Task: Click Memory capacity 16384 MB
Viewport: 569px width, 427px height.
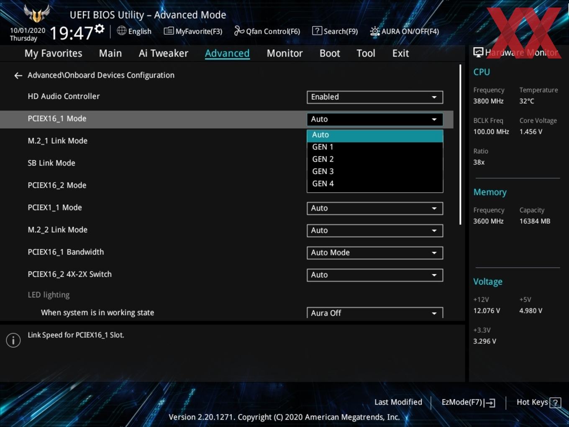Action: [x=535, y=221]
